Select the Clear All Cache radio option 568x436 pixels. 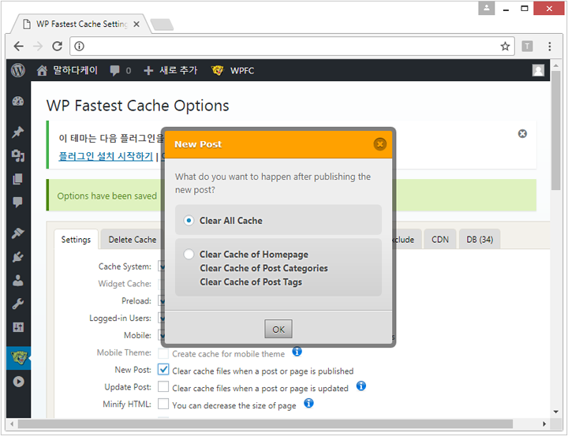click(189, 221)
